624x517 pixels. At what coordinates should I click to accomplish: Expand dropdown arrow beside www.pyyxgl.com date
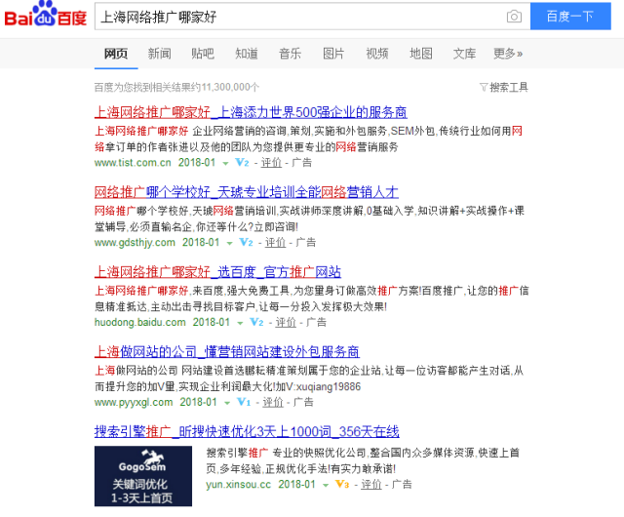[x=228, y=403]
